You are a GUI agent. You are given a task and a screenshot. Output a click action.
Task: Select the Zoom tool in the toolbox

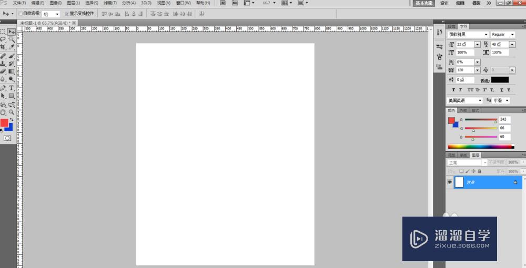click(12, 112)
